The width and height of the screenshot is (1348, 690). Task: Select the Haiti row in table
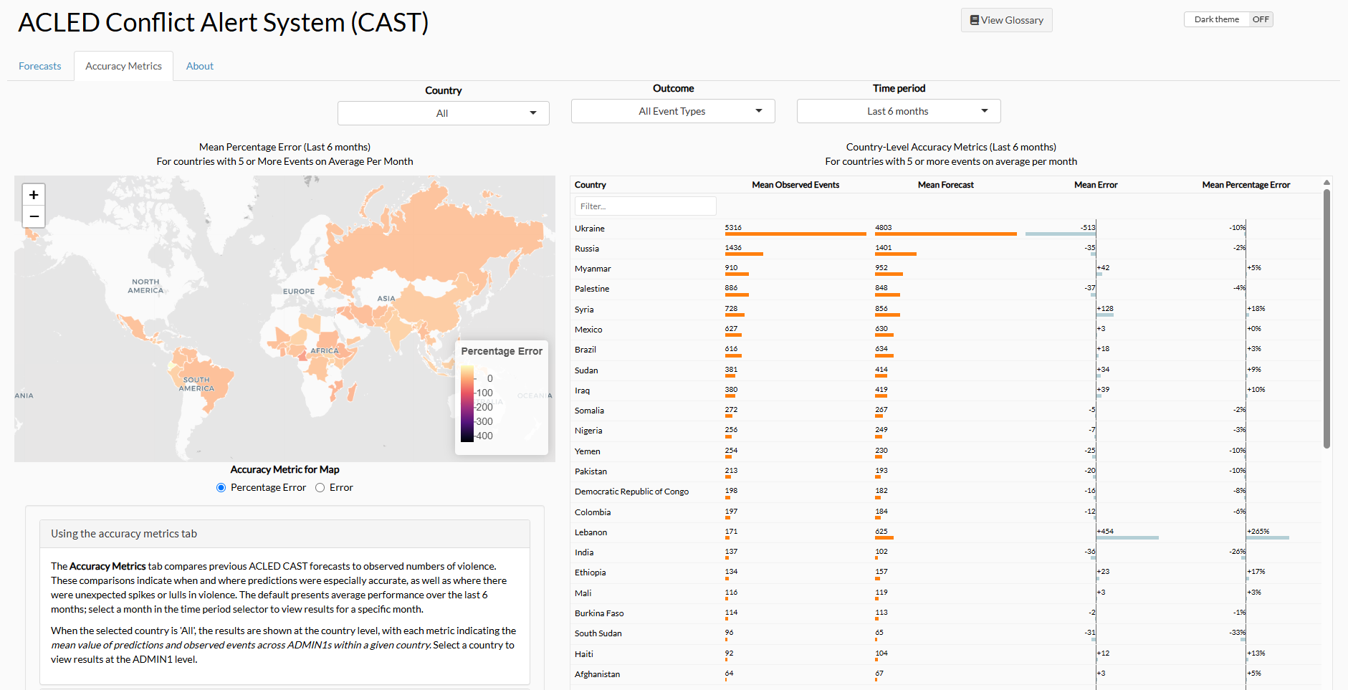946,654
